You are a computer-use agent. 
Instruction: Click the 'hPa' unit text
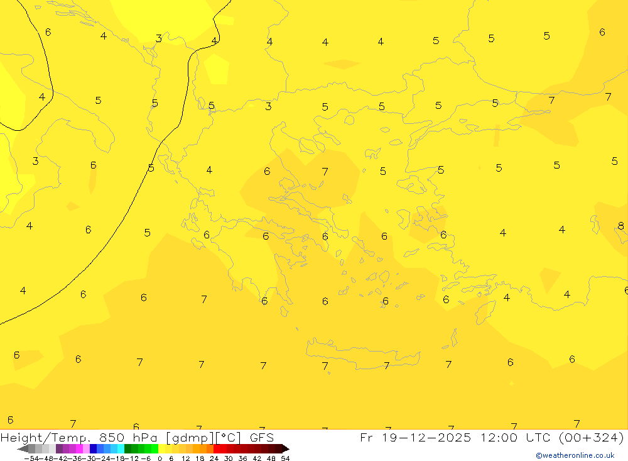(x=146, y=437)
